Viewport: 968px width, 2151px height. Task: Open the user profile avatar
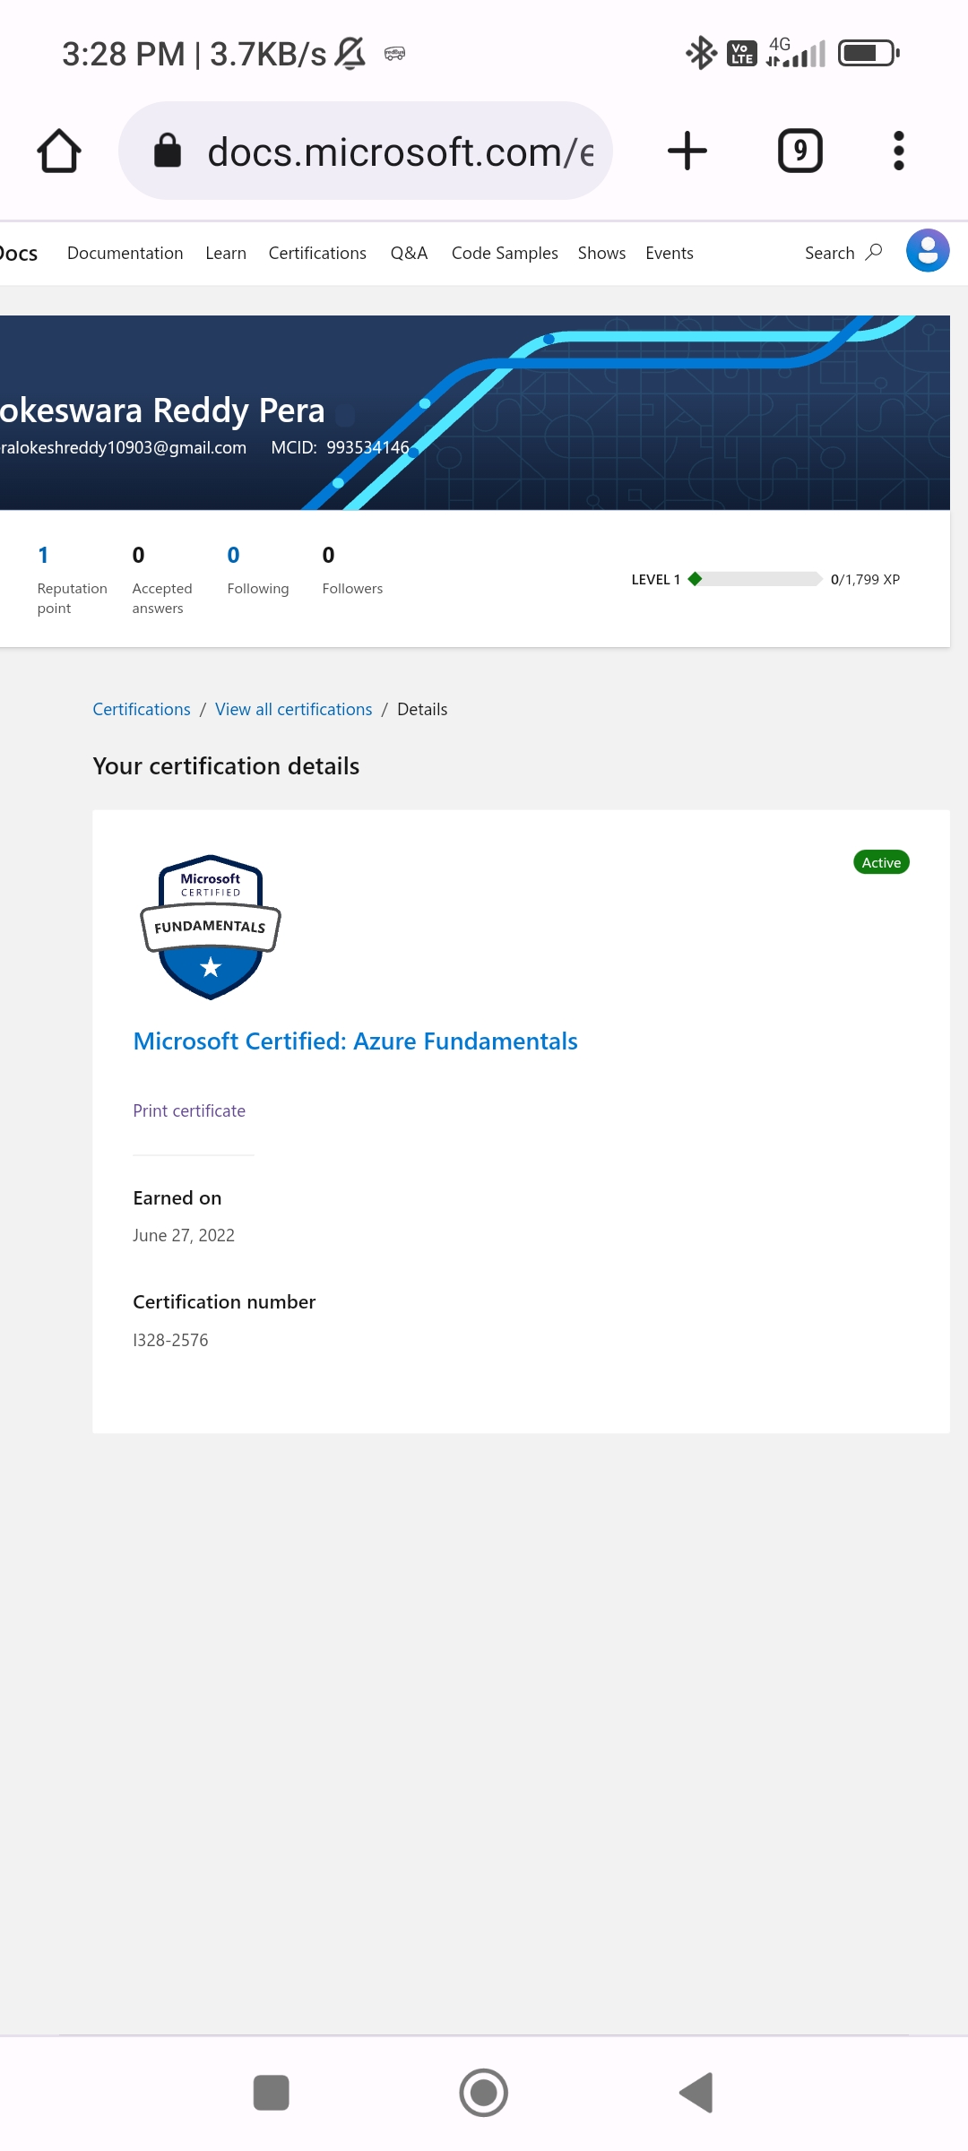928,251
